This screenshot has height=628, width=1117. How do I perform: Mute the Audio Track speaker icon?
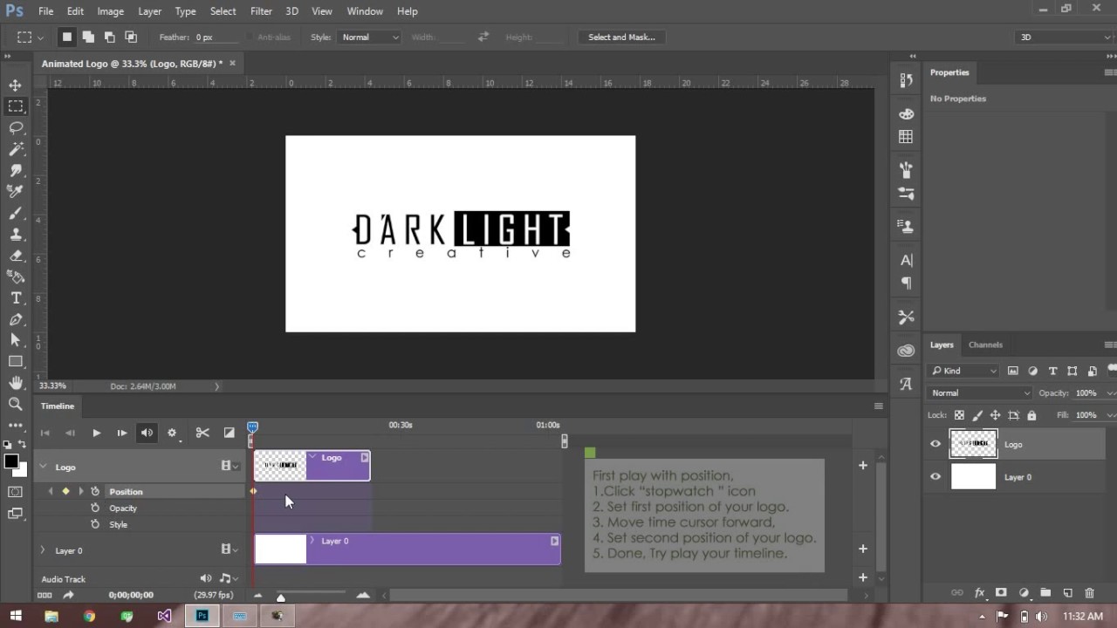[205, 577]
